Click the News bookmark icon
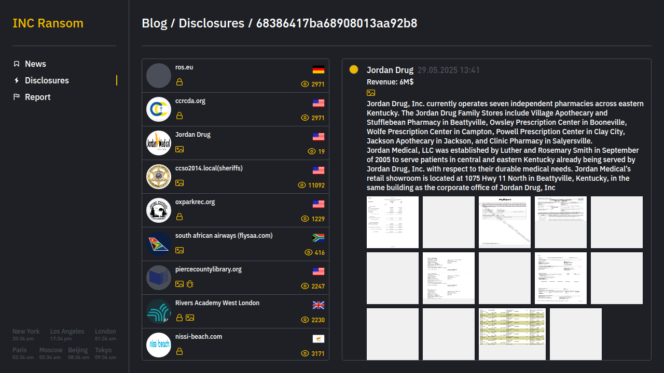The width and height of the screenshot is (664, 373). coord(17,64)
